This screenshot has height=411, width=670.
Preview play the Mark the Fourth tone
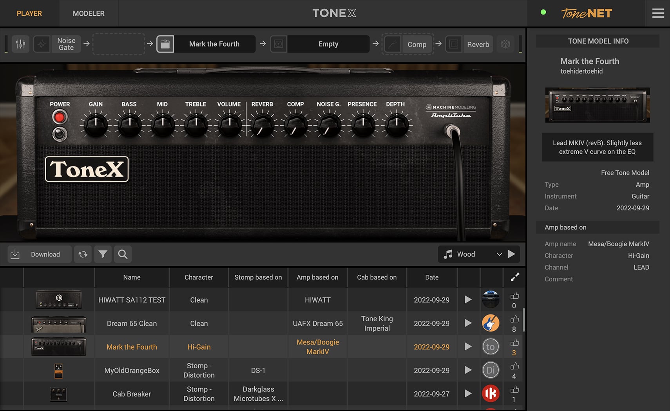(x=468, y=347)
